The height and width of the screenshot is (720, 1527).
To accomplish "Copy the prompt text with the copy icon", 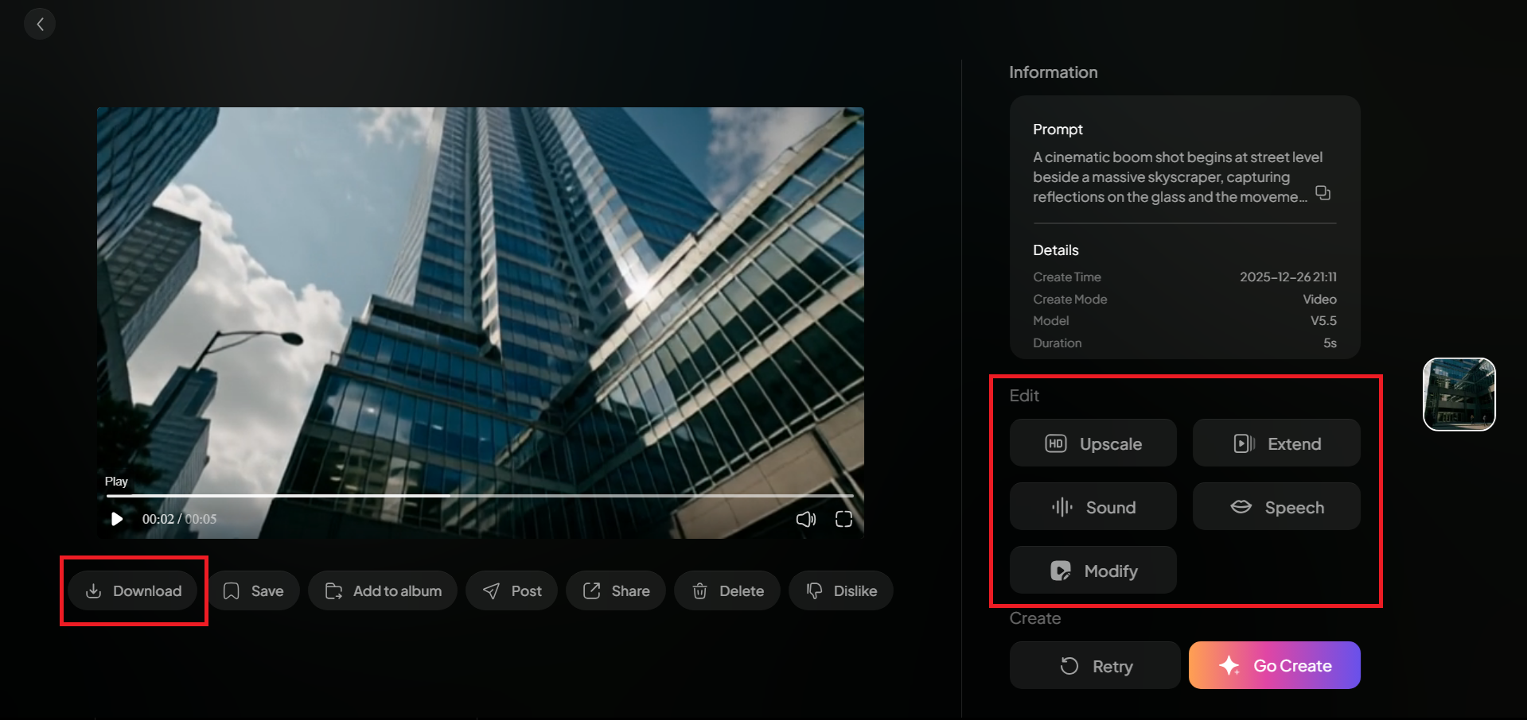I will [x=1322, y=193].
